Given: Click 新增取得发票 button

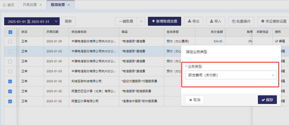Looking at the screenshot, I should 165,21.
